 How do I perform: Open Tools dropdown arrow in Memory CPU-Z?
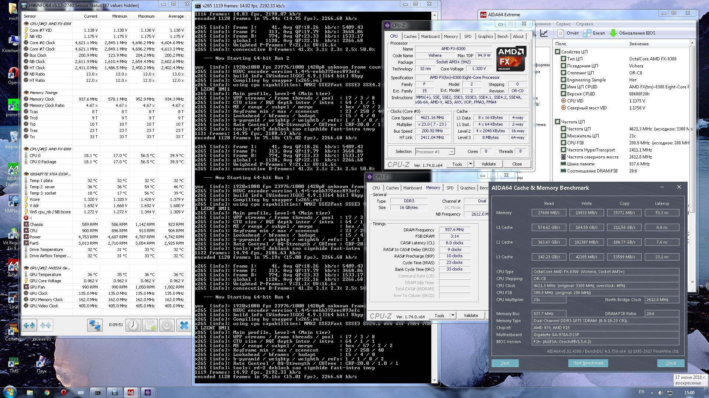pyautogui.click(x=453, y=315)
